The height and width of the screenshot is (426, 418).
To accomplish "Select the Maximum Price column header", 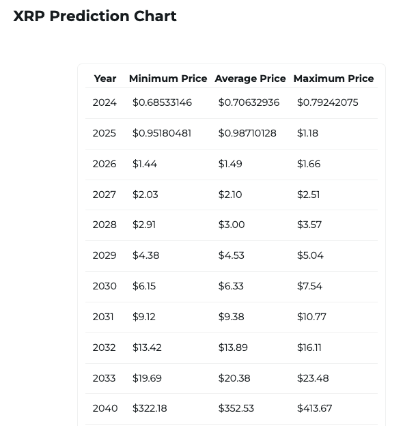I will point(333,79).
